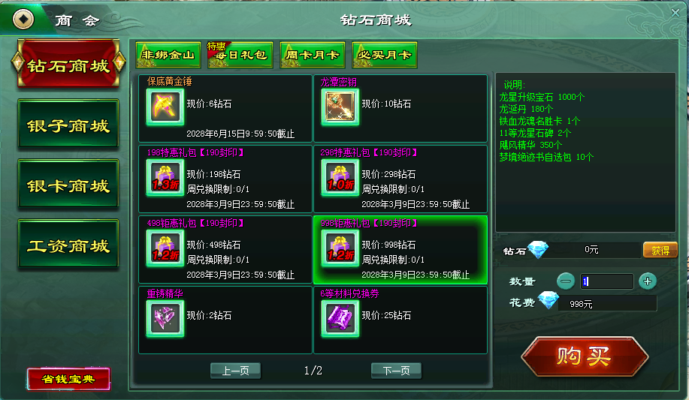Switch to 银子商城 in the sidebar
The width and height of the screenshot is (689, 400).
(68, 126)
